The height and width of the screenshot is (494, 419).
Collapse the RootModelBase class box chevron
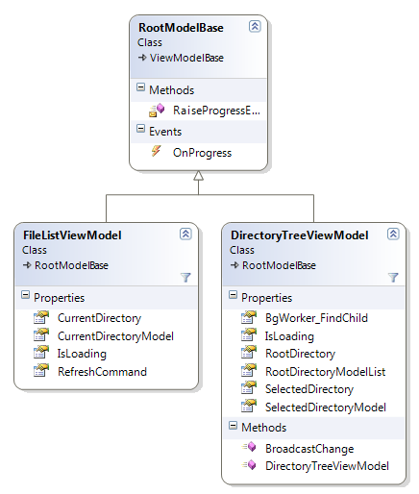point(255,26)
